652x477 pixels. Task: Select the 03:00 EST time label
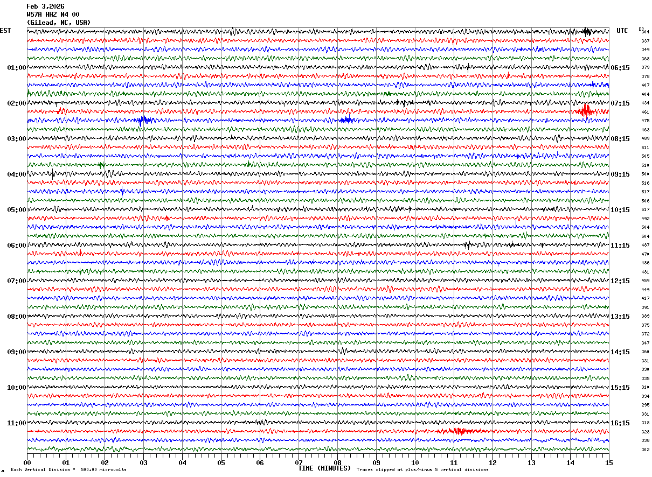[17, 139]
